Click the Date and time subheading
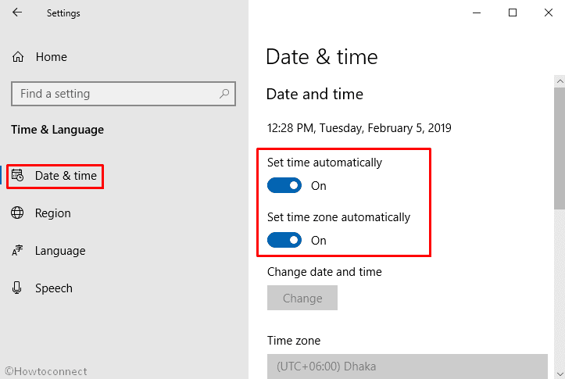The image size is (565, 379). (315, 94)
